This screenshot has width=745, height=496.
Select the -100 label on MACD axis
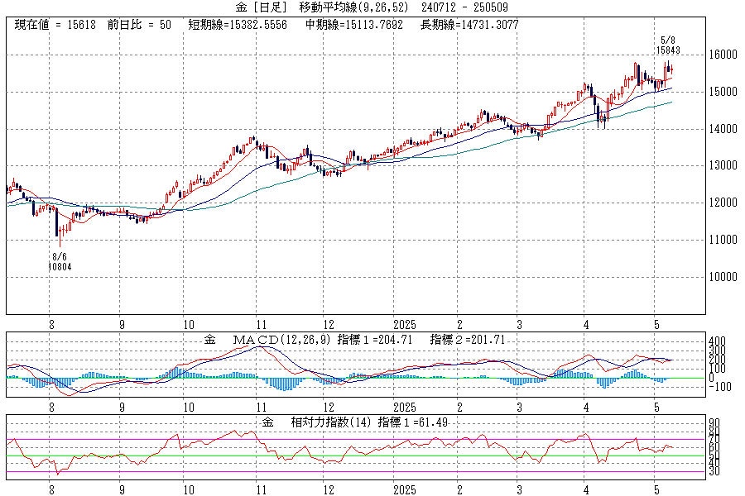720,387
